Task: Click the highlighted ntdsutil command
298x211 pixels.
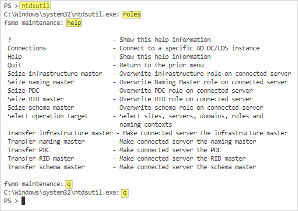Action: [35, 5]
